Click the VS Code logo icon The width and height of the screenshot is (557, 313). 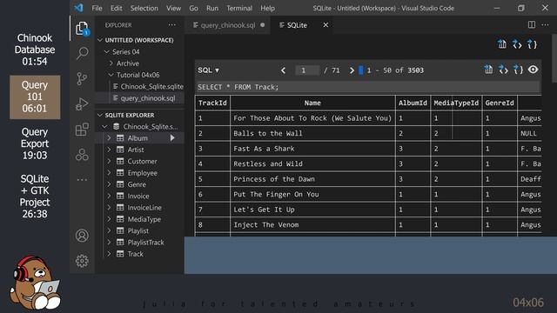[78, 8]
